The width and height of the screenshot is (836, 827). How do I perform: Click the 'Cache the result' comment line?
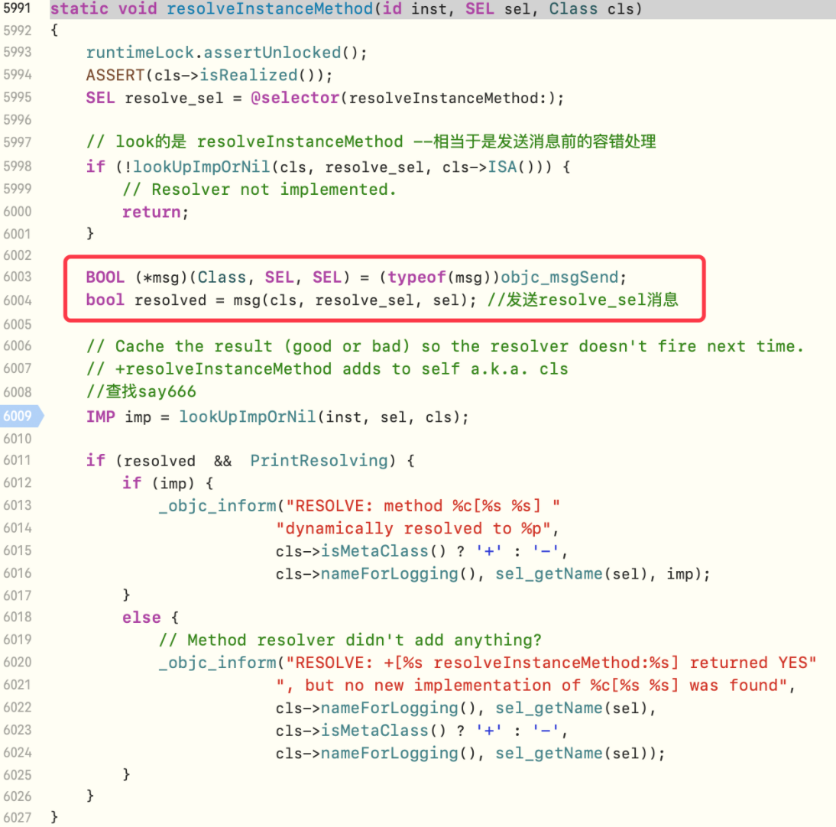(x=445, y=346)
